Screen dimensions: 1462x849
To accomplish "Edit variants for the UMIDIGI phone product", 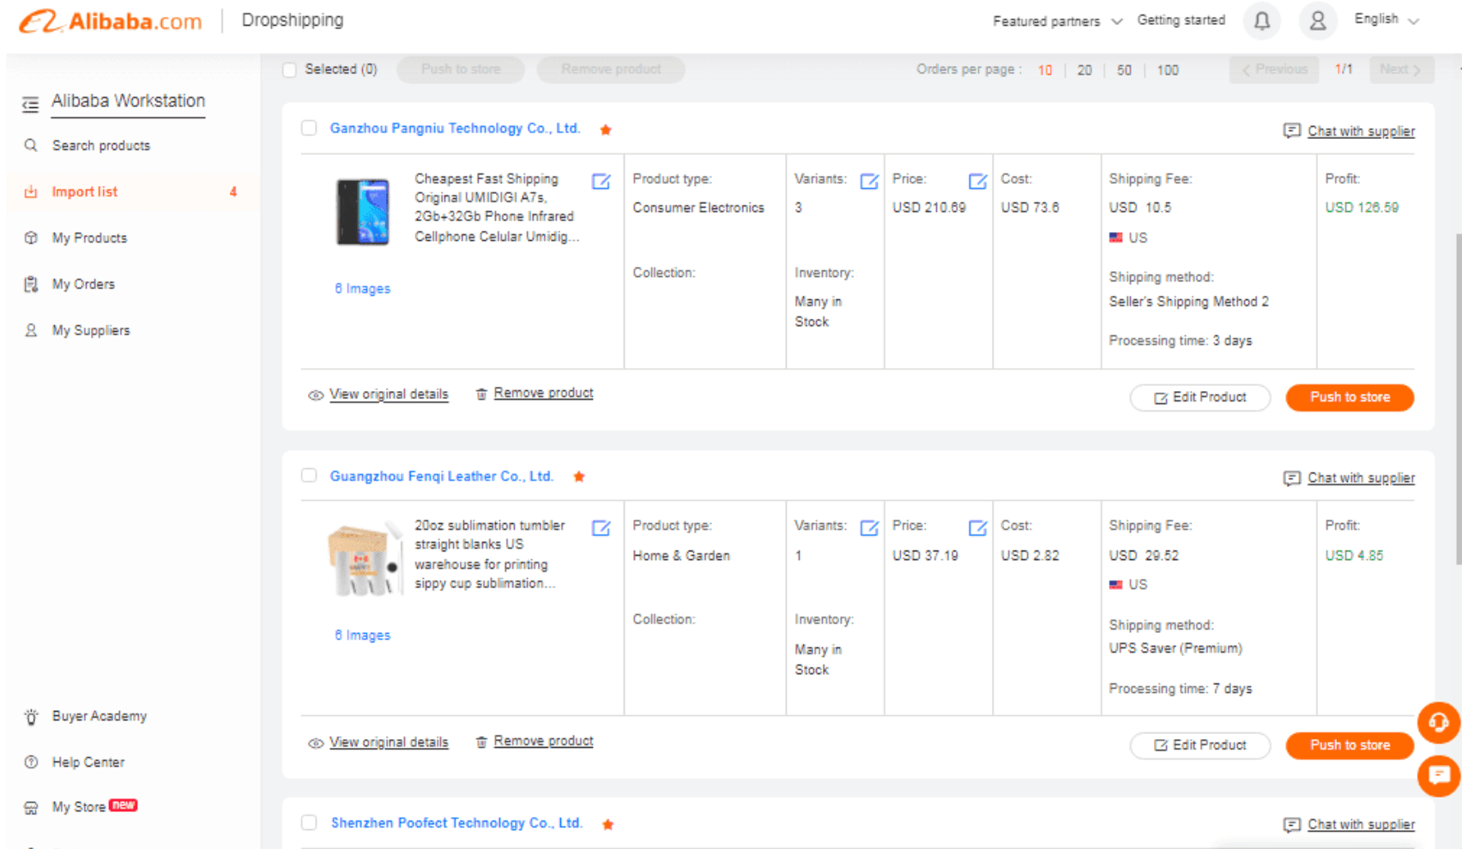I will pyautogui.click(x=869, y=181).
